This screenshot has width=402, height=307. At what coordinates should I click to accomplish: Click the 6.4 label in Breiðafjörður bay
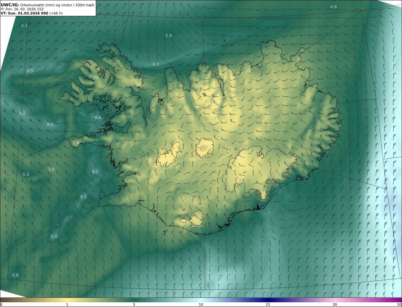(98, 118)
